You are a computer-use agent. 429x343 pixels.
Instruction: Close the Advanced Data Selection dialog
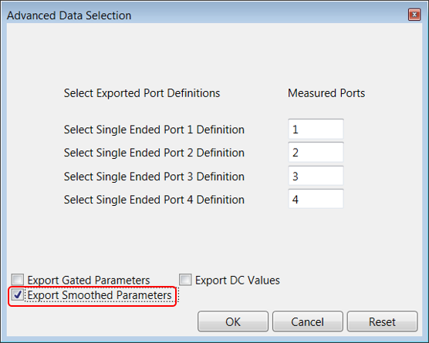click(414, 15)
